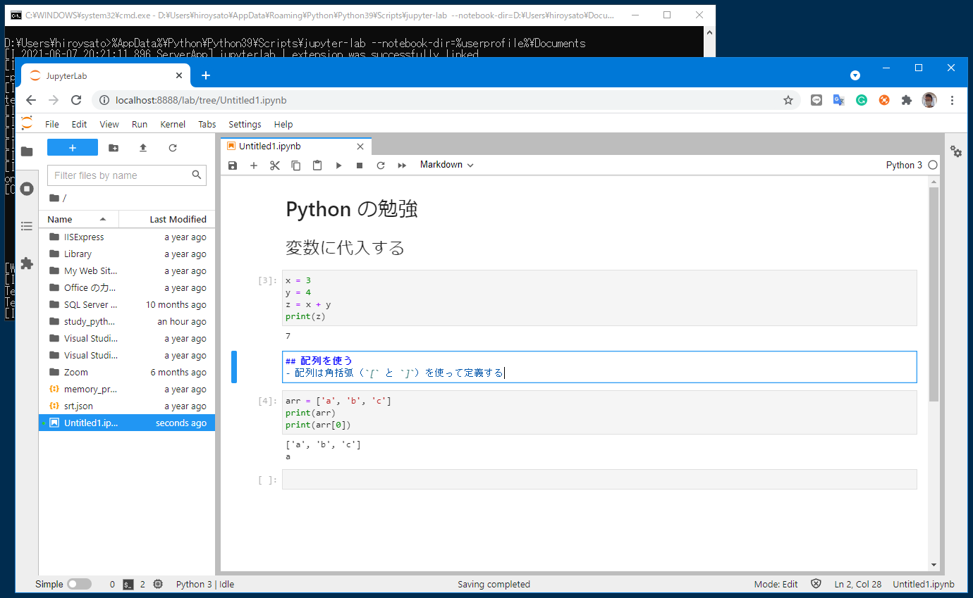
Task: Insert a new cell below with plus icon
Action: click(x=254, y=165)
